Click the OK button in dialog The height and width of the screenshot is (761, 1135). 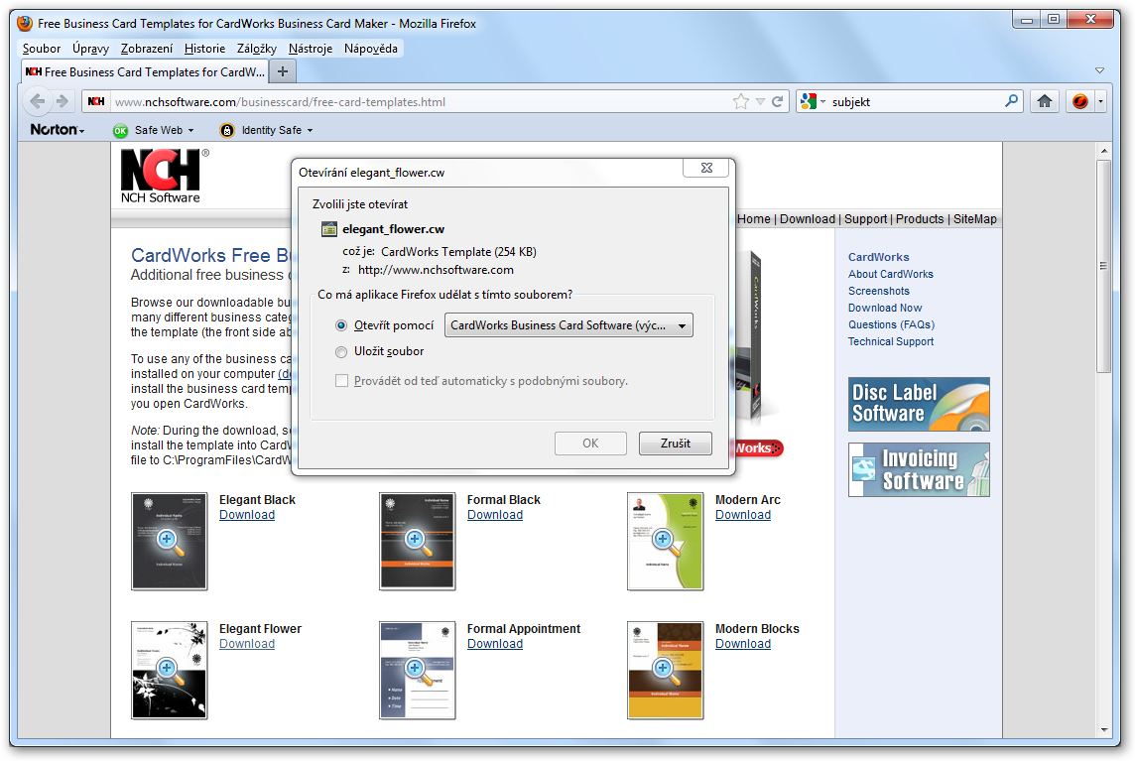[590, 444]
